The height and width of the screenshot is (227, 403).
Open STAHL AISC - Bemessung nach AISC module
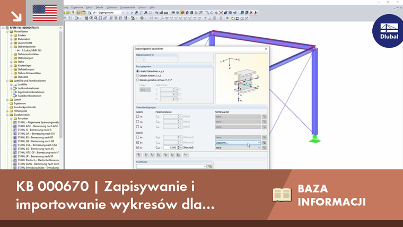38,126
